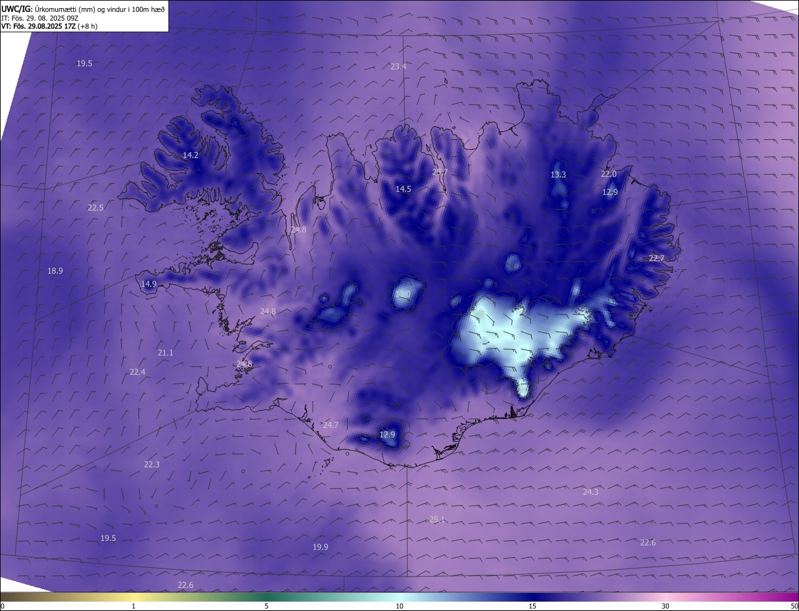Viewport: 799px width, 611px height.
Task: Click the 24.3 value southeast of Iceland
Action: pyautogui.click(x=591, y=492)
